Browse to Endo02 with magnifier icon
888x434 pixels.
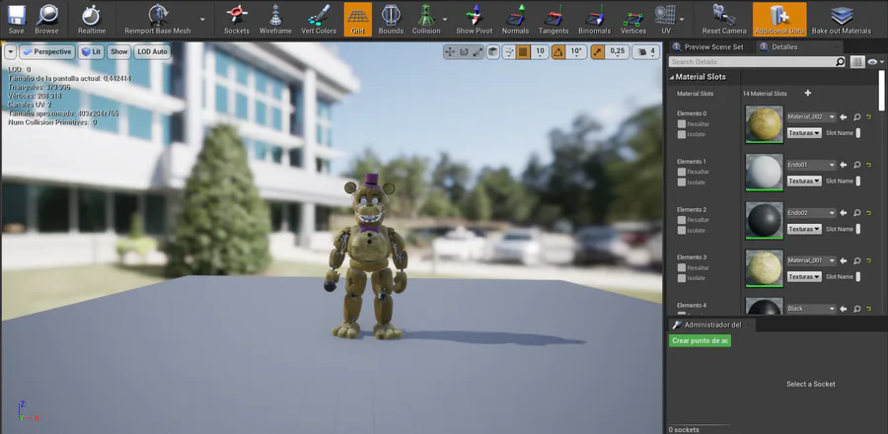tap(856, 213)
